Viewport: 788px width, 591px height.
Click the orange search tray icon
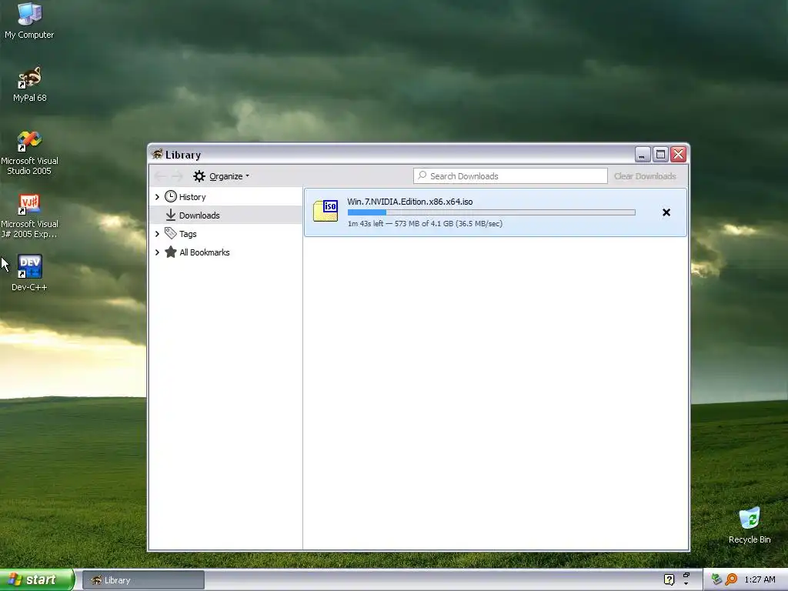click(x=731, y=579)
